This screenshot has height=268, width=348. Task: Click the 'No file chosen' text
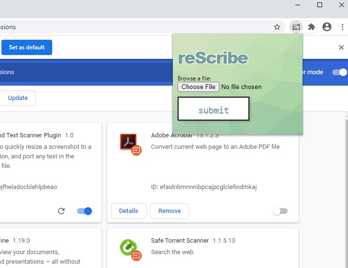[x=241, y=87]
